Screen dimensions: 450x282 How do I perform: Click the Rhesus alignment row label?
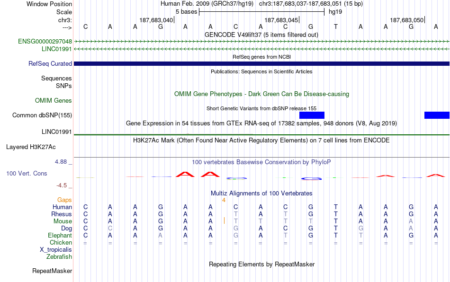pyautogui.click(x=62, y=214)
